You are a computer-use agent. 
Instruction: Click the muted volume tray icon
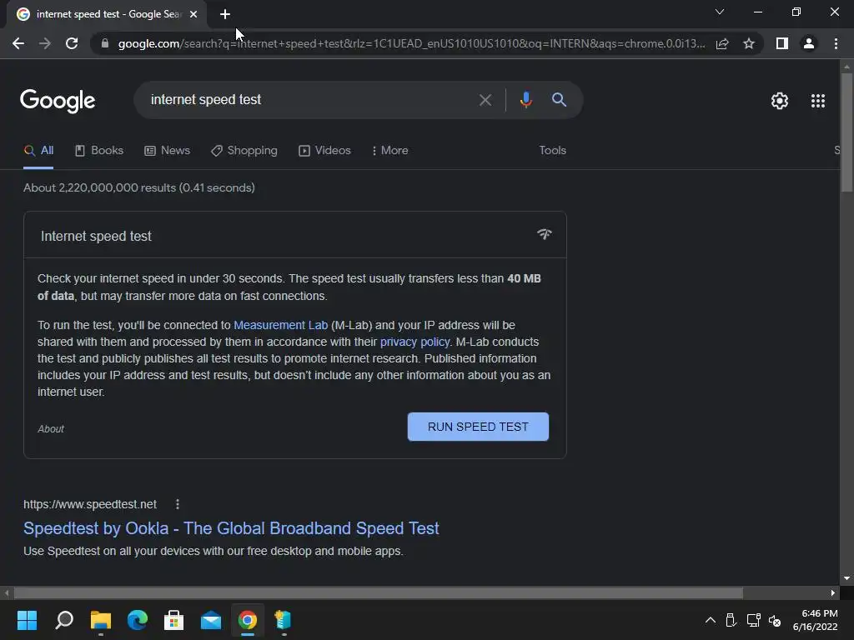[x=775, y=620]
